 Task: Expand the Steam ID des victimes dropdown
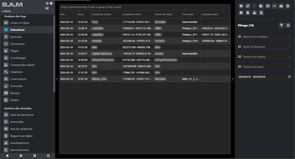264,37
